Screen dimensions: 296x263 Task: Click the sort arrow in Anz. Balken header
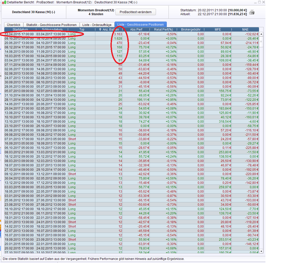coord(100,30)
